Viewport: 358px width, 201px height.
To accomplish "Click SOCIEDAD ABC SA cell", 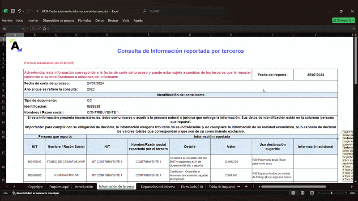I will [x=66, y=175].
